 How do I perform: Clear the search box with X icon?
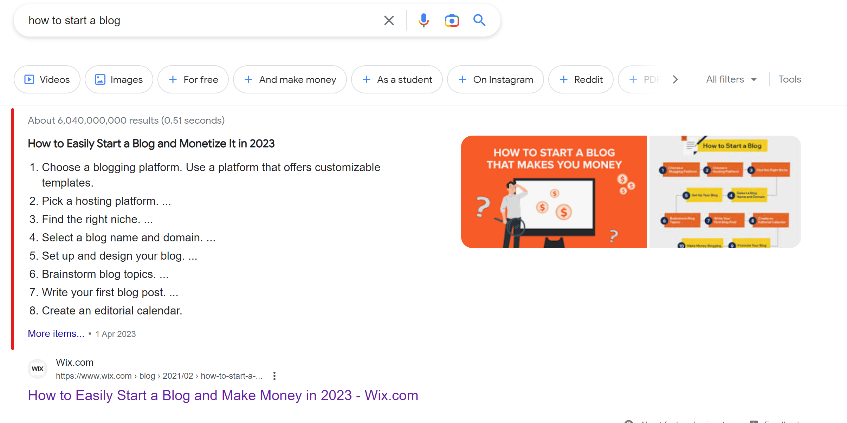click(389, 20)
